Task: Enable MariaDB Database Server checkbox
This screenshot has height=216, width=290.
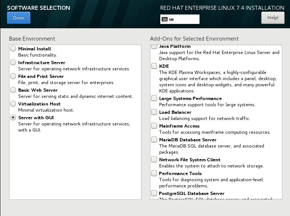Action: point(154,140)
